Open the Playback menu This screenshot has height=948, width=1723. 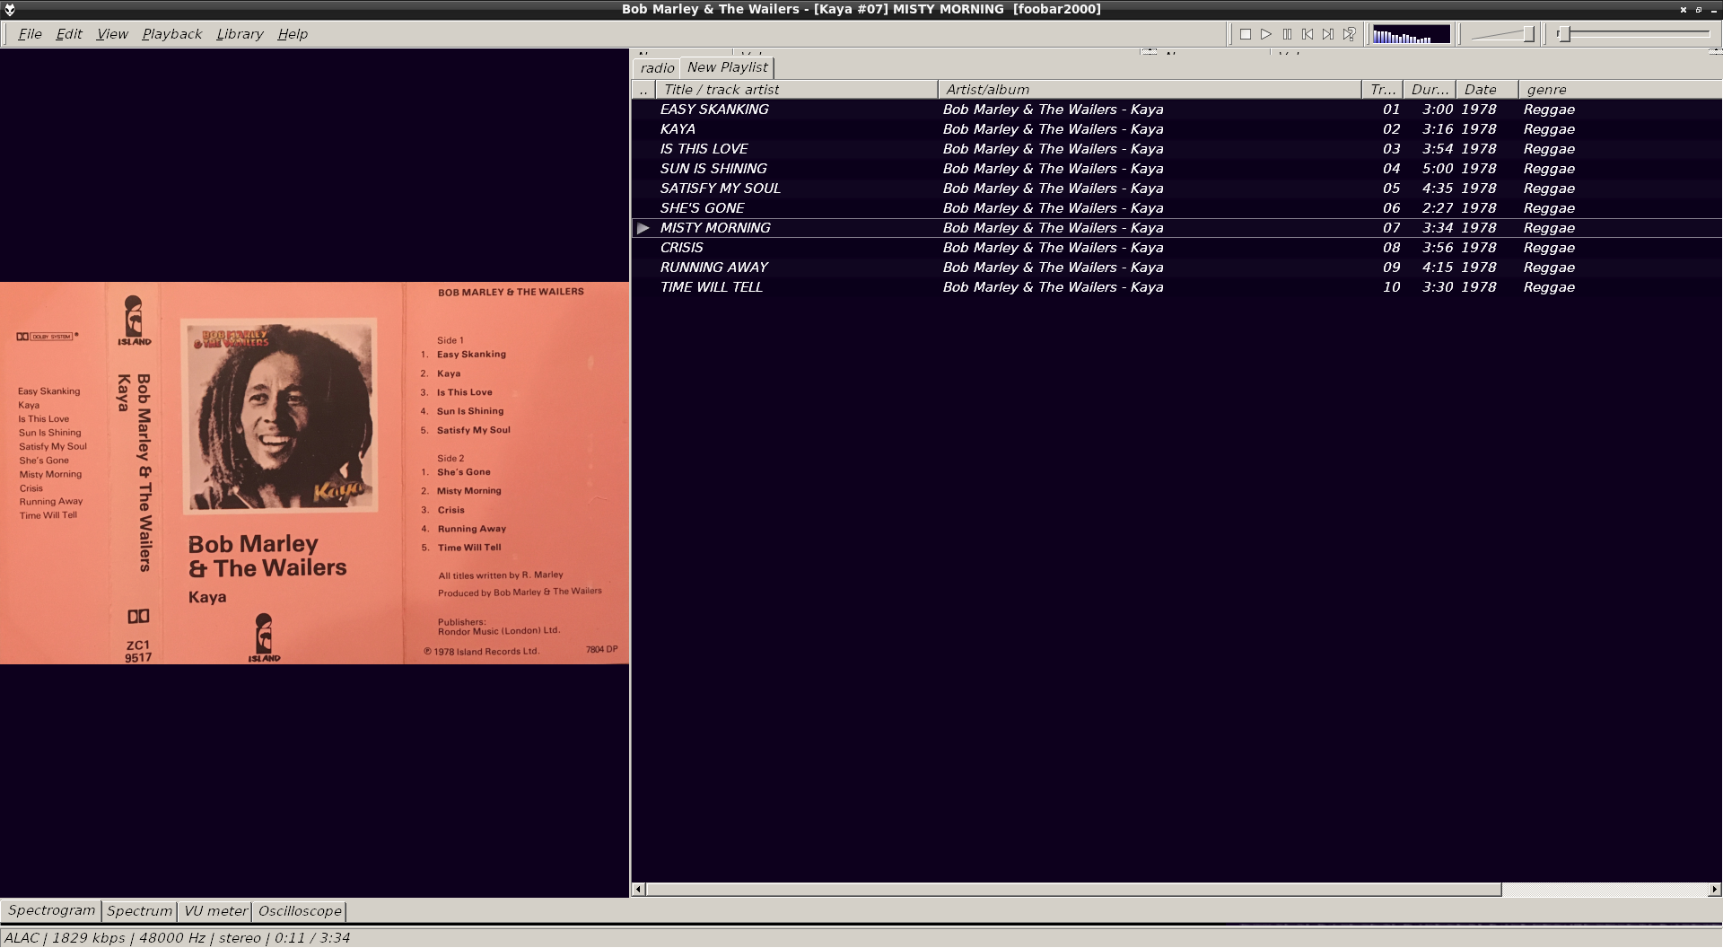pos(172,34)
